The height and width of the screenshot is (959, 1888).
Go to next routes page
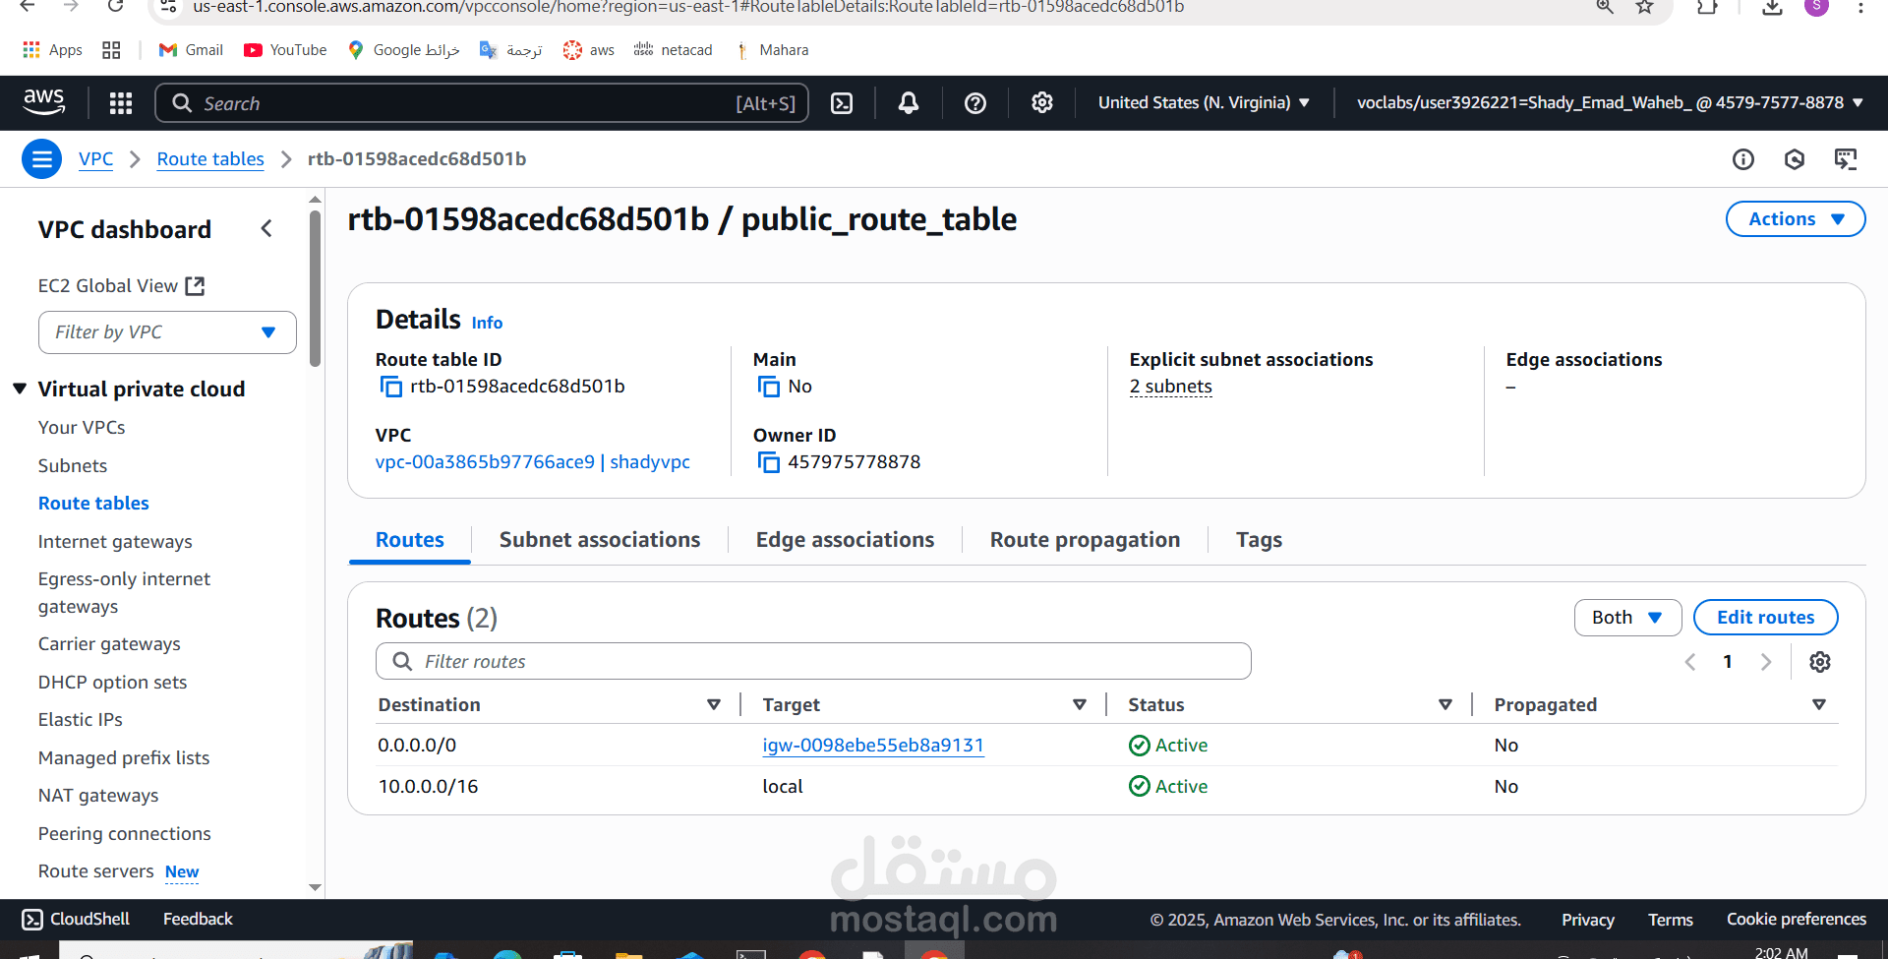(1766, 662)
